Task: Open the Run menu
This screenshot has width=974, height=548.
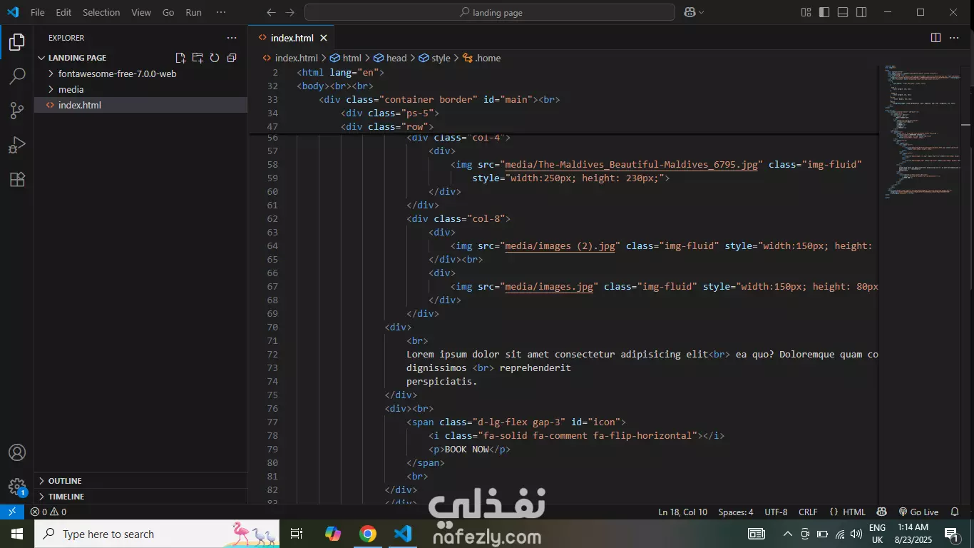Action: pyautogui.click(x=193, y=12)
